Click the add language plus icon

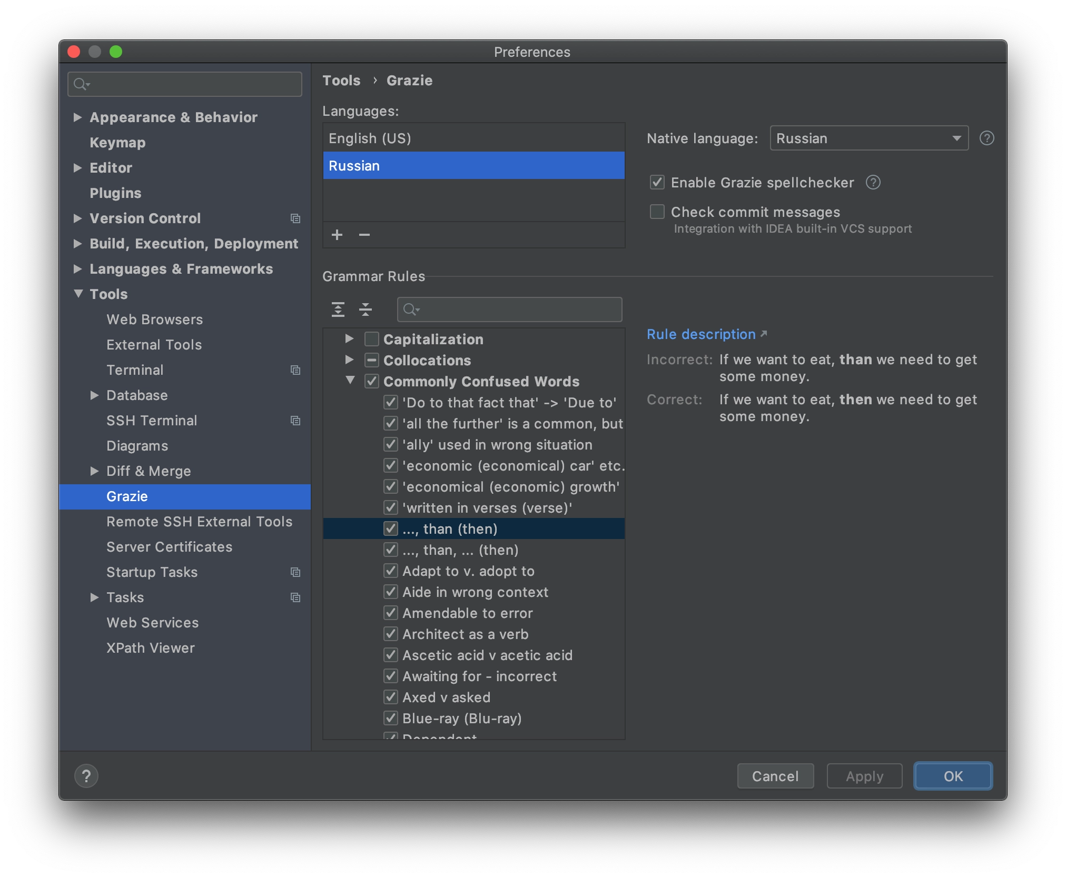coord(337,235)
